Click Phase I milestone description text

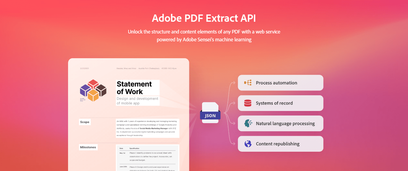click(151, 157)
